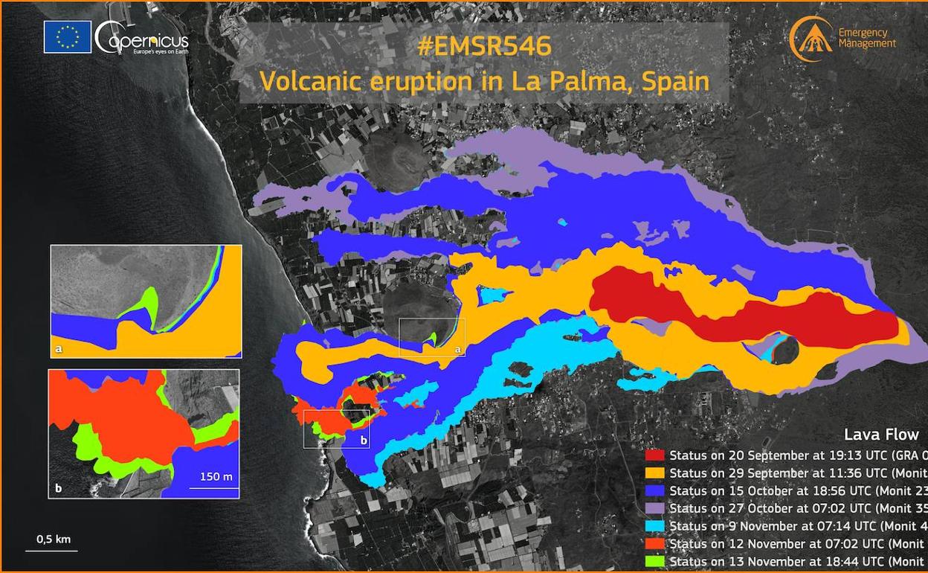928x573 pixels.
Task: Select the red 20 September legend swatch
Action: [655, 455]
